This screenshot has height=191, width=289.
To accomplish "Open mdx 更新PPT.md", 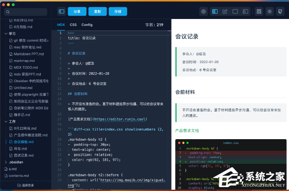I will coord(26,74).
